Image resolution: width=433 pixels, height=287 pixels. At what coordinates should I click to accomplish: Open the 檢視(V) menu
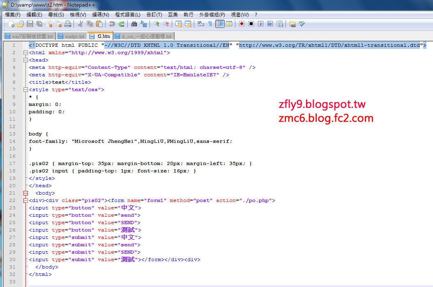coord(78,15)
